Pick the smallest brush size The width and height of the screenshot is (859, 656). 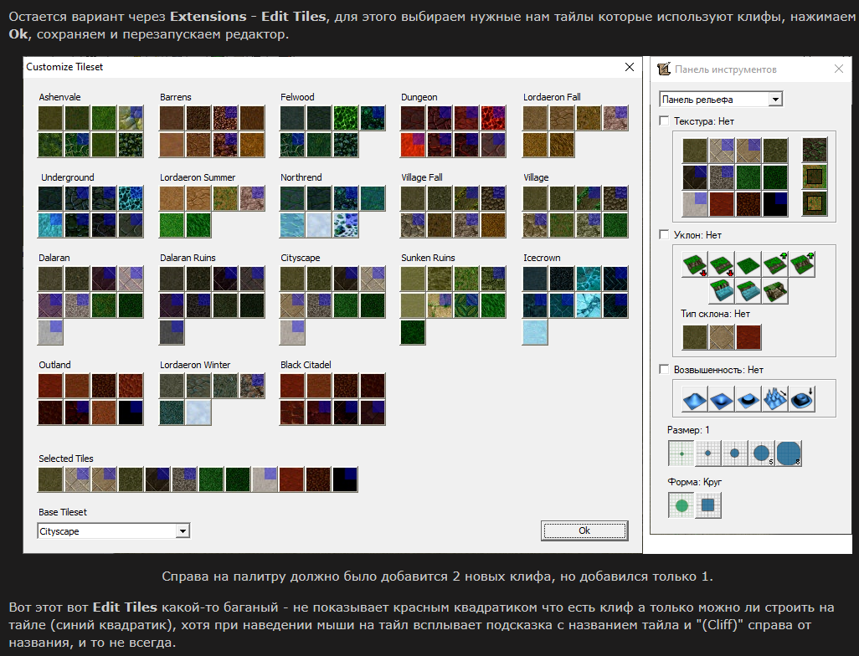[x=682, y=454]
